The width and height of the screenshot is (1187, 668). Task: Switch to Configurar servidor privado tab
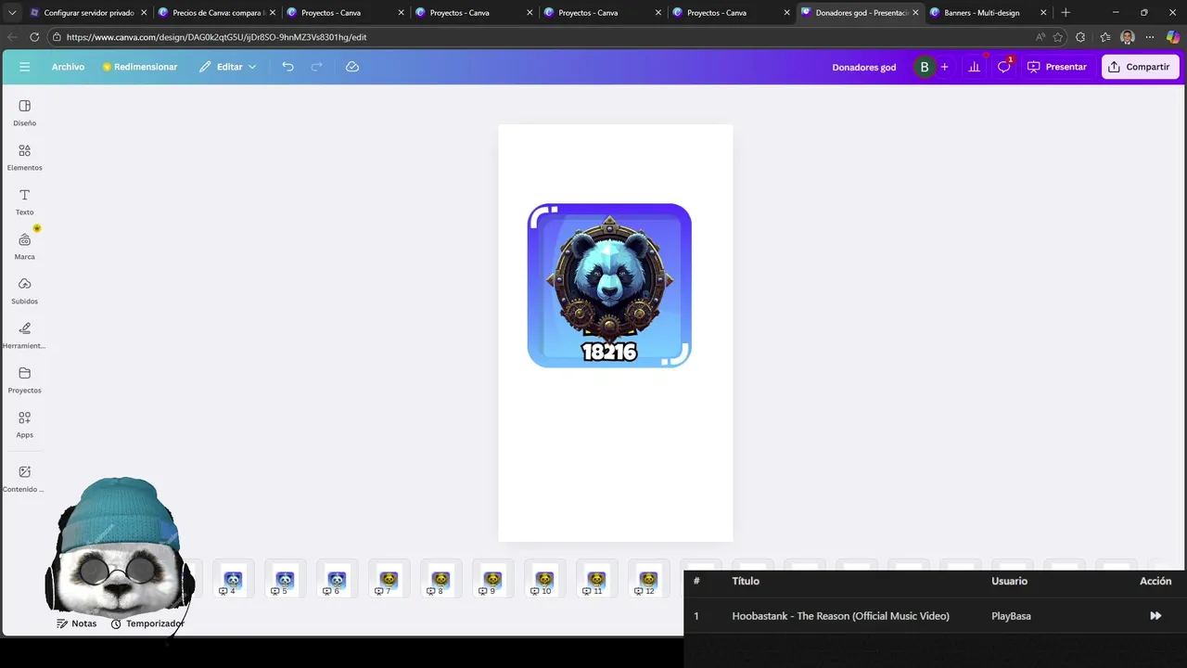point(88,13)
